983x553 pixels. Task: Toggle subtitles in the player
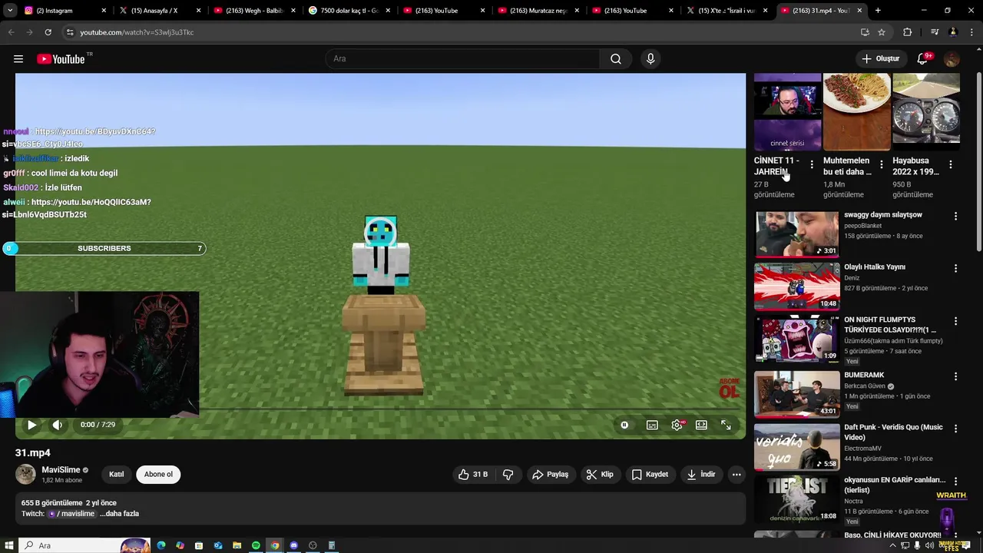click(x=652, y=425)
